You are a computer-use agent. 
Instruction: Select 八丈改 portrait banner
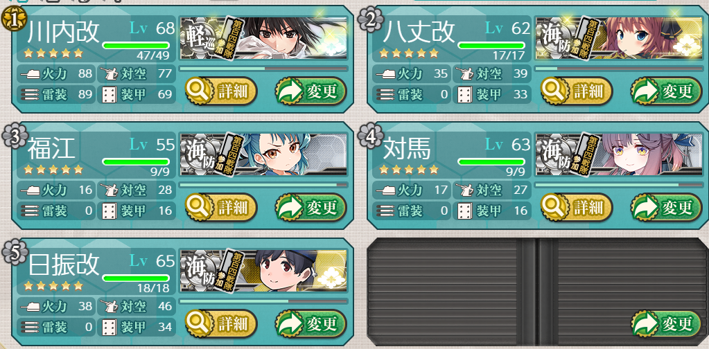pyautogui.click(x=619, y=38)
